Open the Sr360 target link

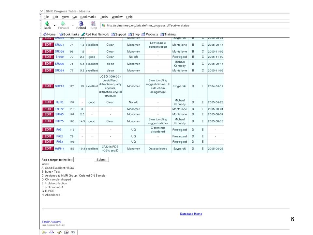tap(59, 57)
